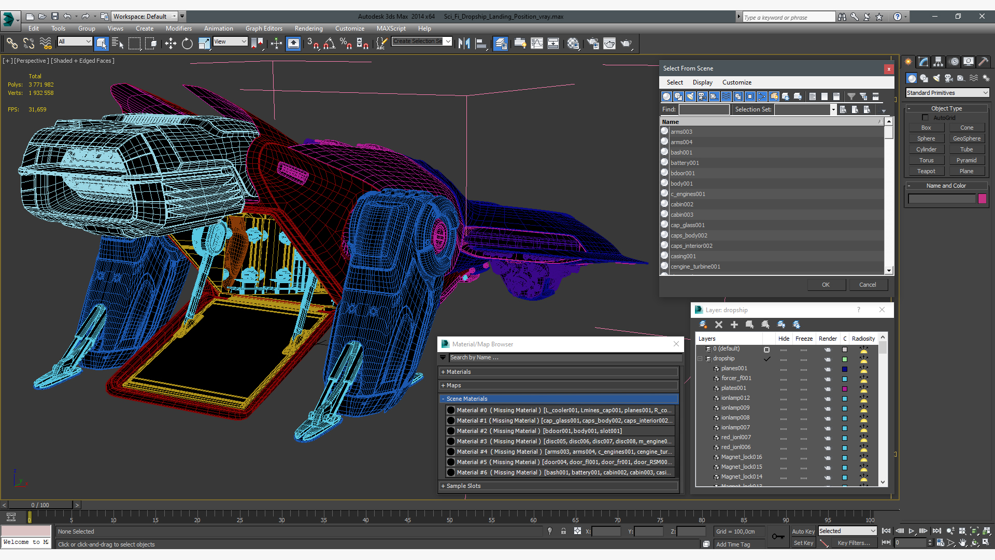The height and width of the screenshot is (560, 995).
Task: Toggle Auto Key mode
Action: point(803,531)
